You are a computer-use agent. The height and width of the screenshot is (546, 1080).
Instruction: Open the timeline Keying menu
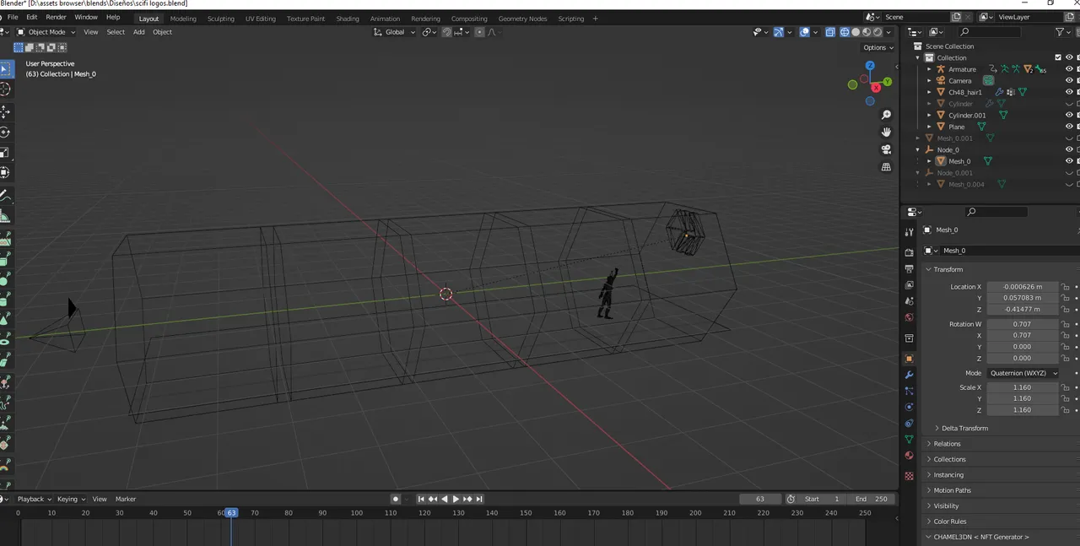coord(70,499)
